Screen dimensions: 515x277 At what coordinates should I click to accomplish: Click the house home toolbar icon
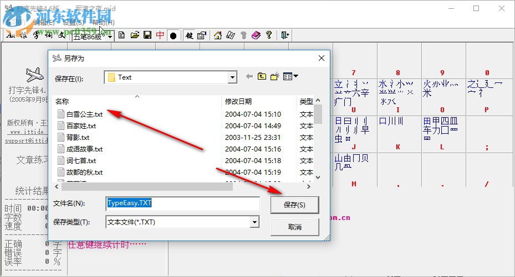click(x=218, y=35)
